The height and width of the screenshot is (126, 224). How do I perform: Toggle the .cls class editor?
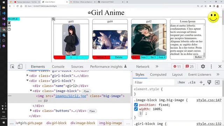(192, 82)
